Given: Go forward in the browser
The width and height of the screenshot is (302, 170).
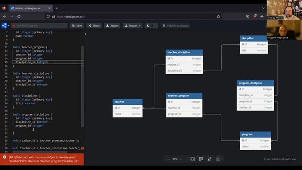Looking at the screenshot, I should (x=12, y=17).
